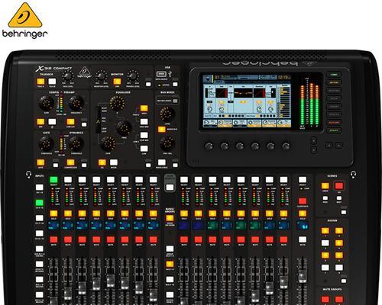Click the red Go button in Scenes
This screenshot has height=305, width=382.
pos(339,186)
